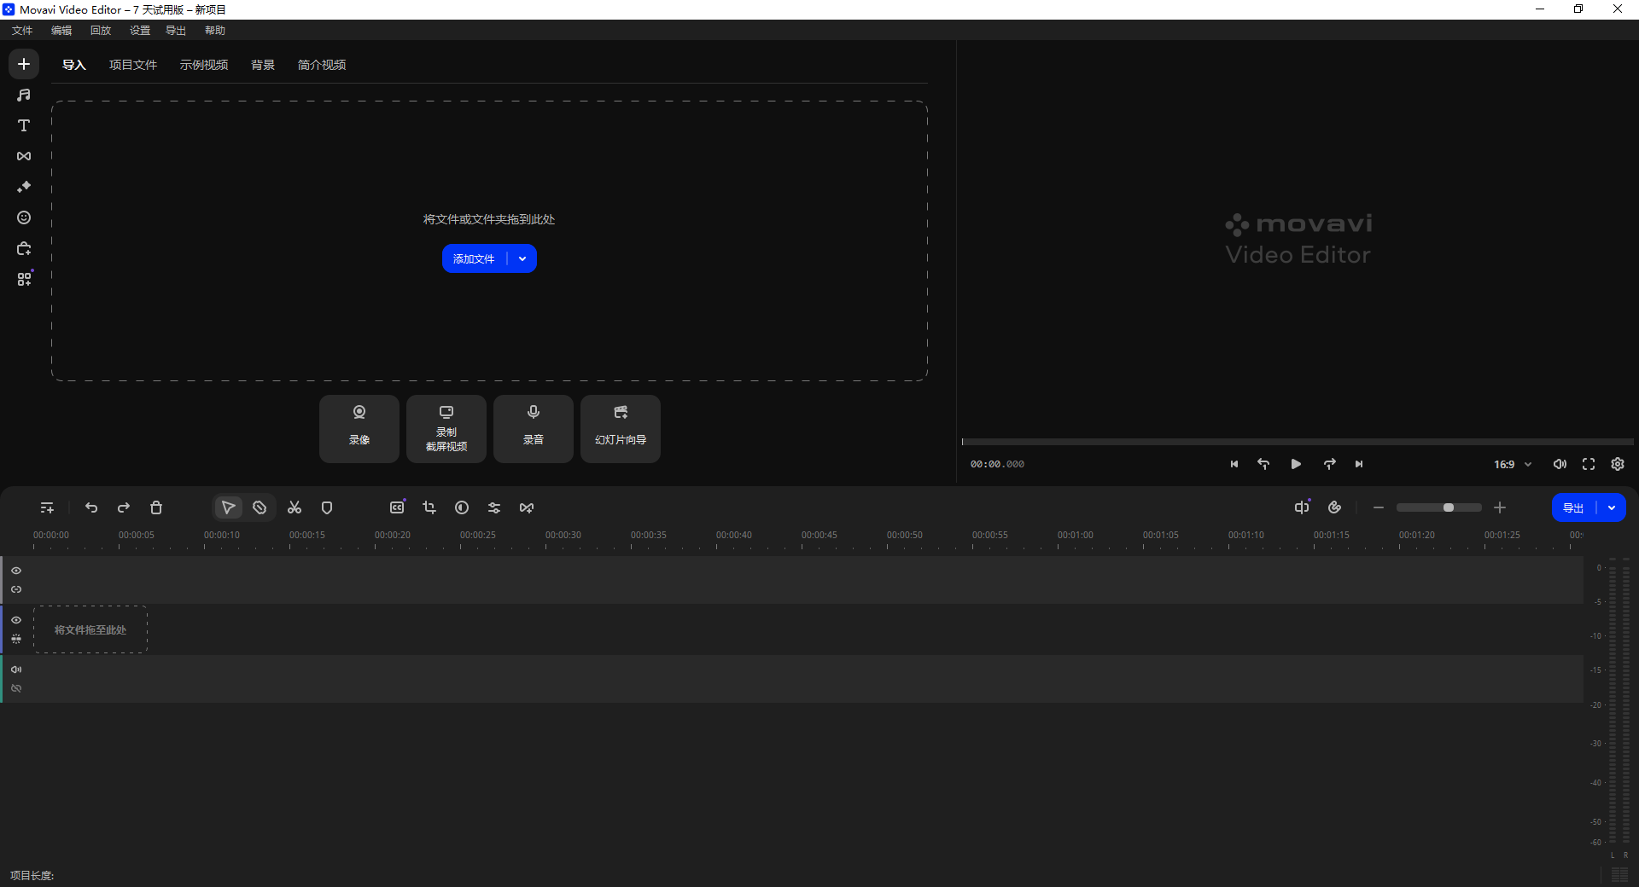Open the 导出 menu in menu bar
Viewport: 1639px width, 887px height.
(176, 30)
